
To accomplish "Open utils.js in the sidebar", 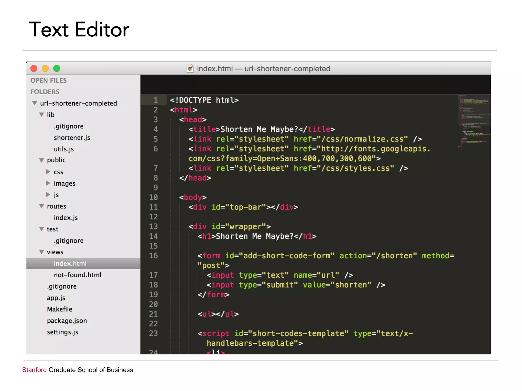I will [x=64, y=149].
